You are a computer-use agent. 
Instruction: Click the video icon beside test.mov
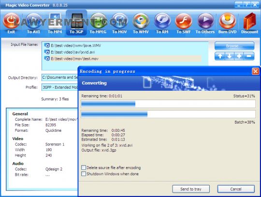point(47,58)
